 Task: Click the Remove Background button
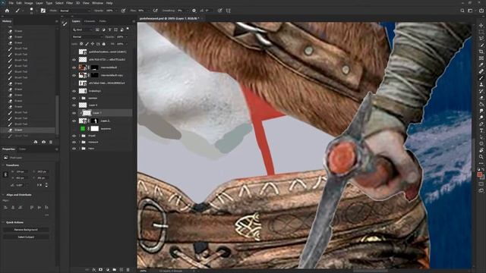(26, 230)
